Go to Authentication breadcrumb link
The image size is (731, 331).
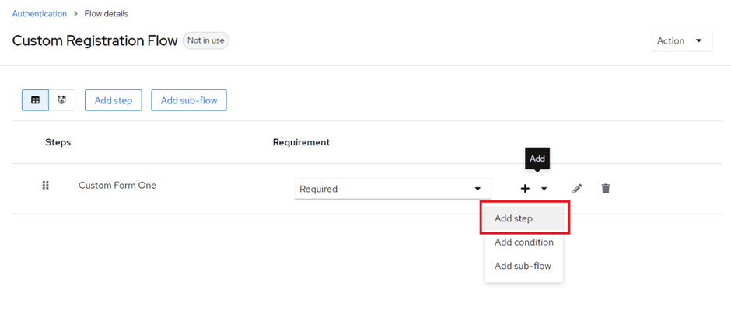click(x=39, y=13)
